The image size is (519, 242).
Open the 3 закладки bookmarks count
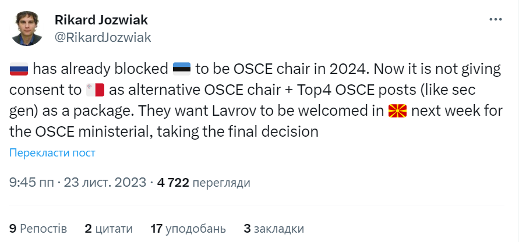(273, 228)
